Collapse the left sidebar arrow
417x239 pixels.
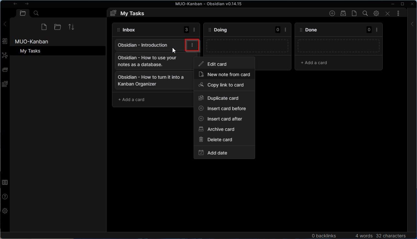coord(5,24)
